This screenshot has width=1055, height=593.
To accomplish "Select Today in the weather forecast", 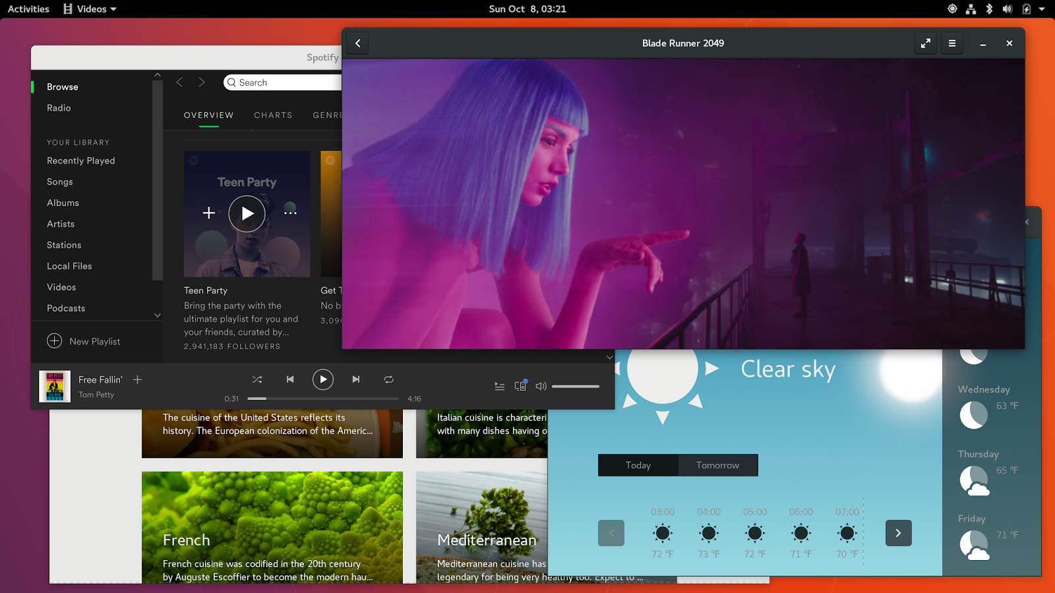I will [x=637, y=465].
